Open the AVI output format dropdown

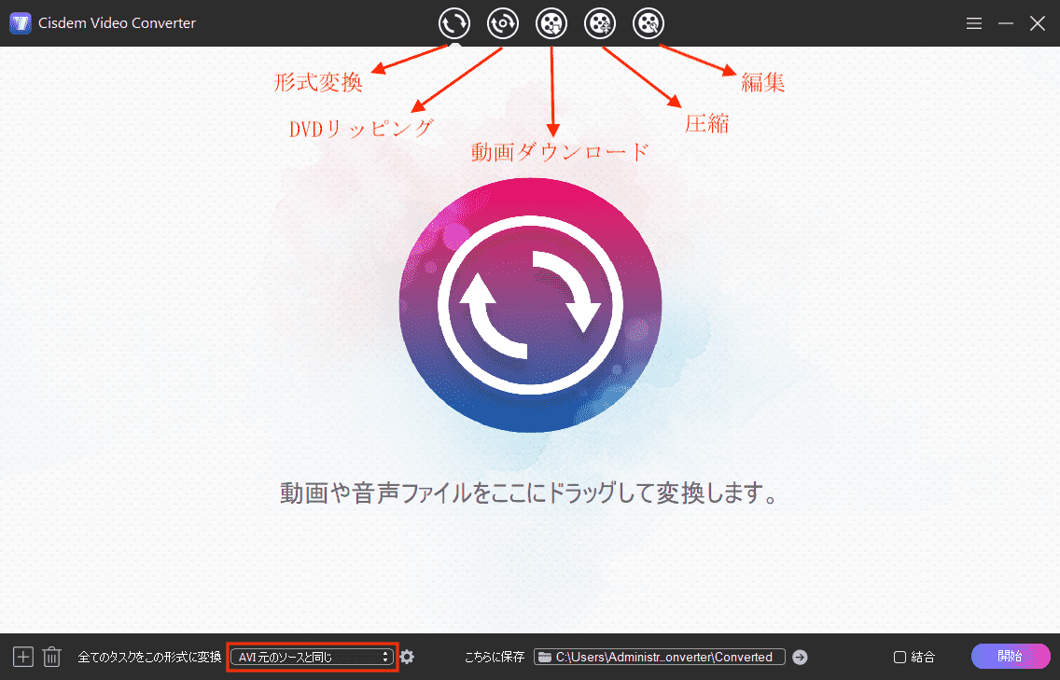pos(313,657)
